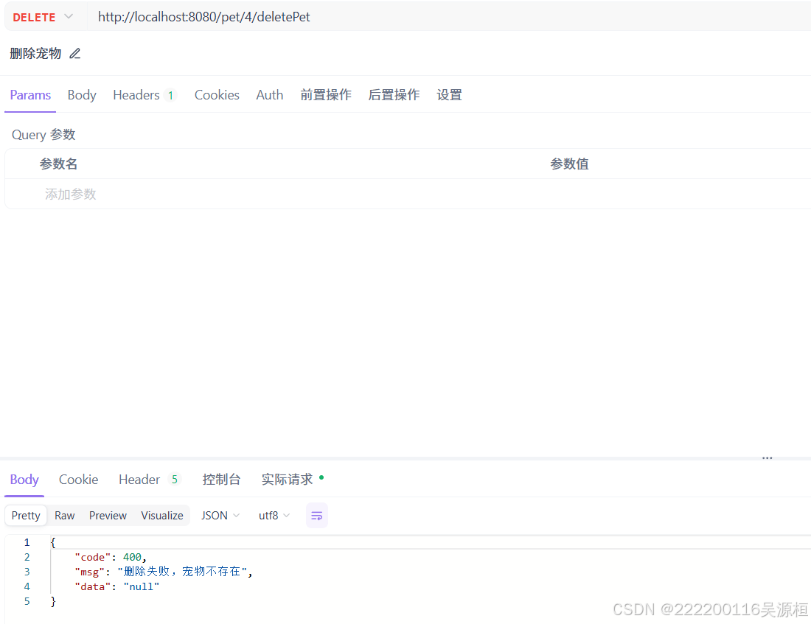Viewport: 811px width, 624px height.
Task: Switch response view to Preview
Action: (x=108, y=515)
